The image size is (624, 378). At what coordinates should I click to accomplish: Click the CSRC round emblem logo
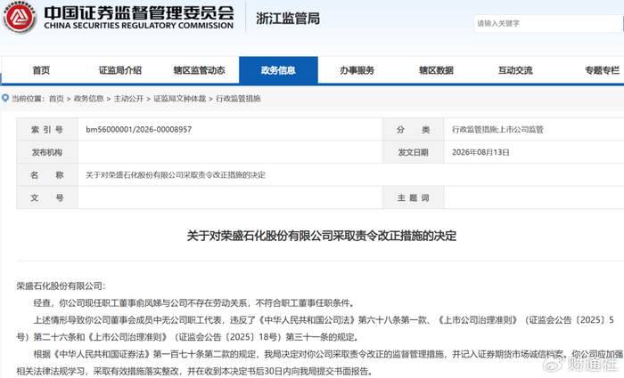19,17
